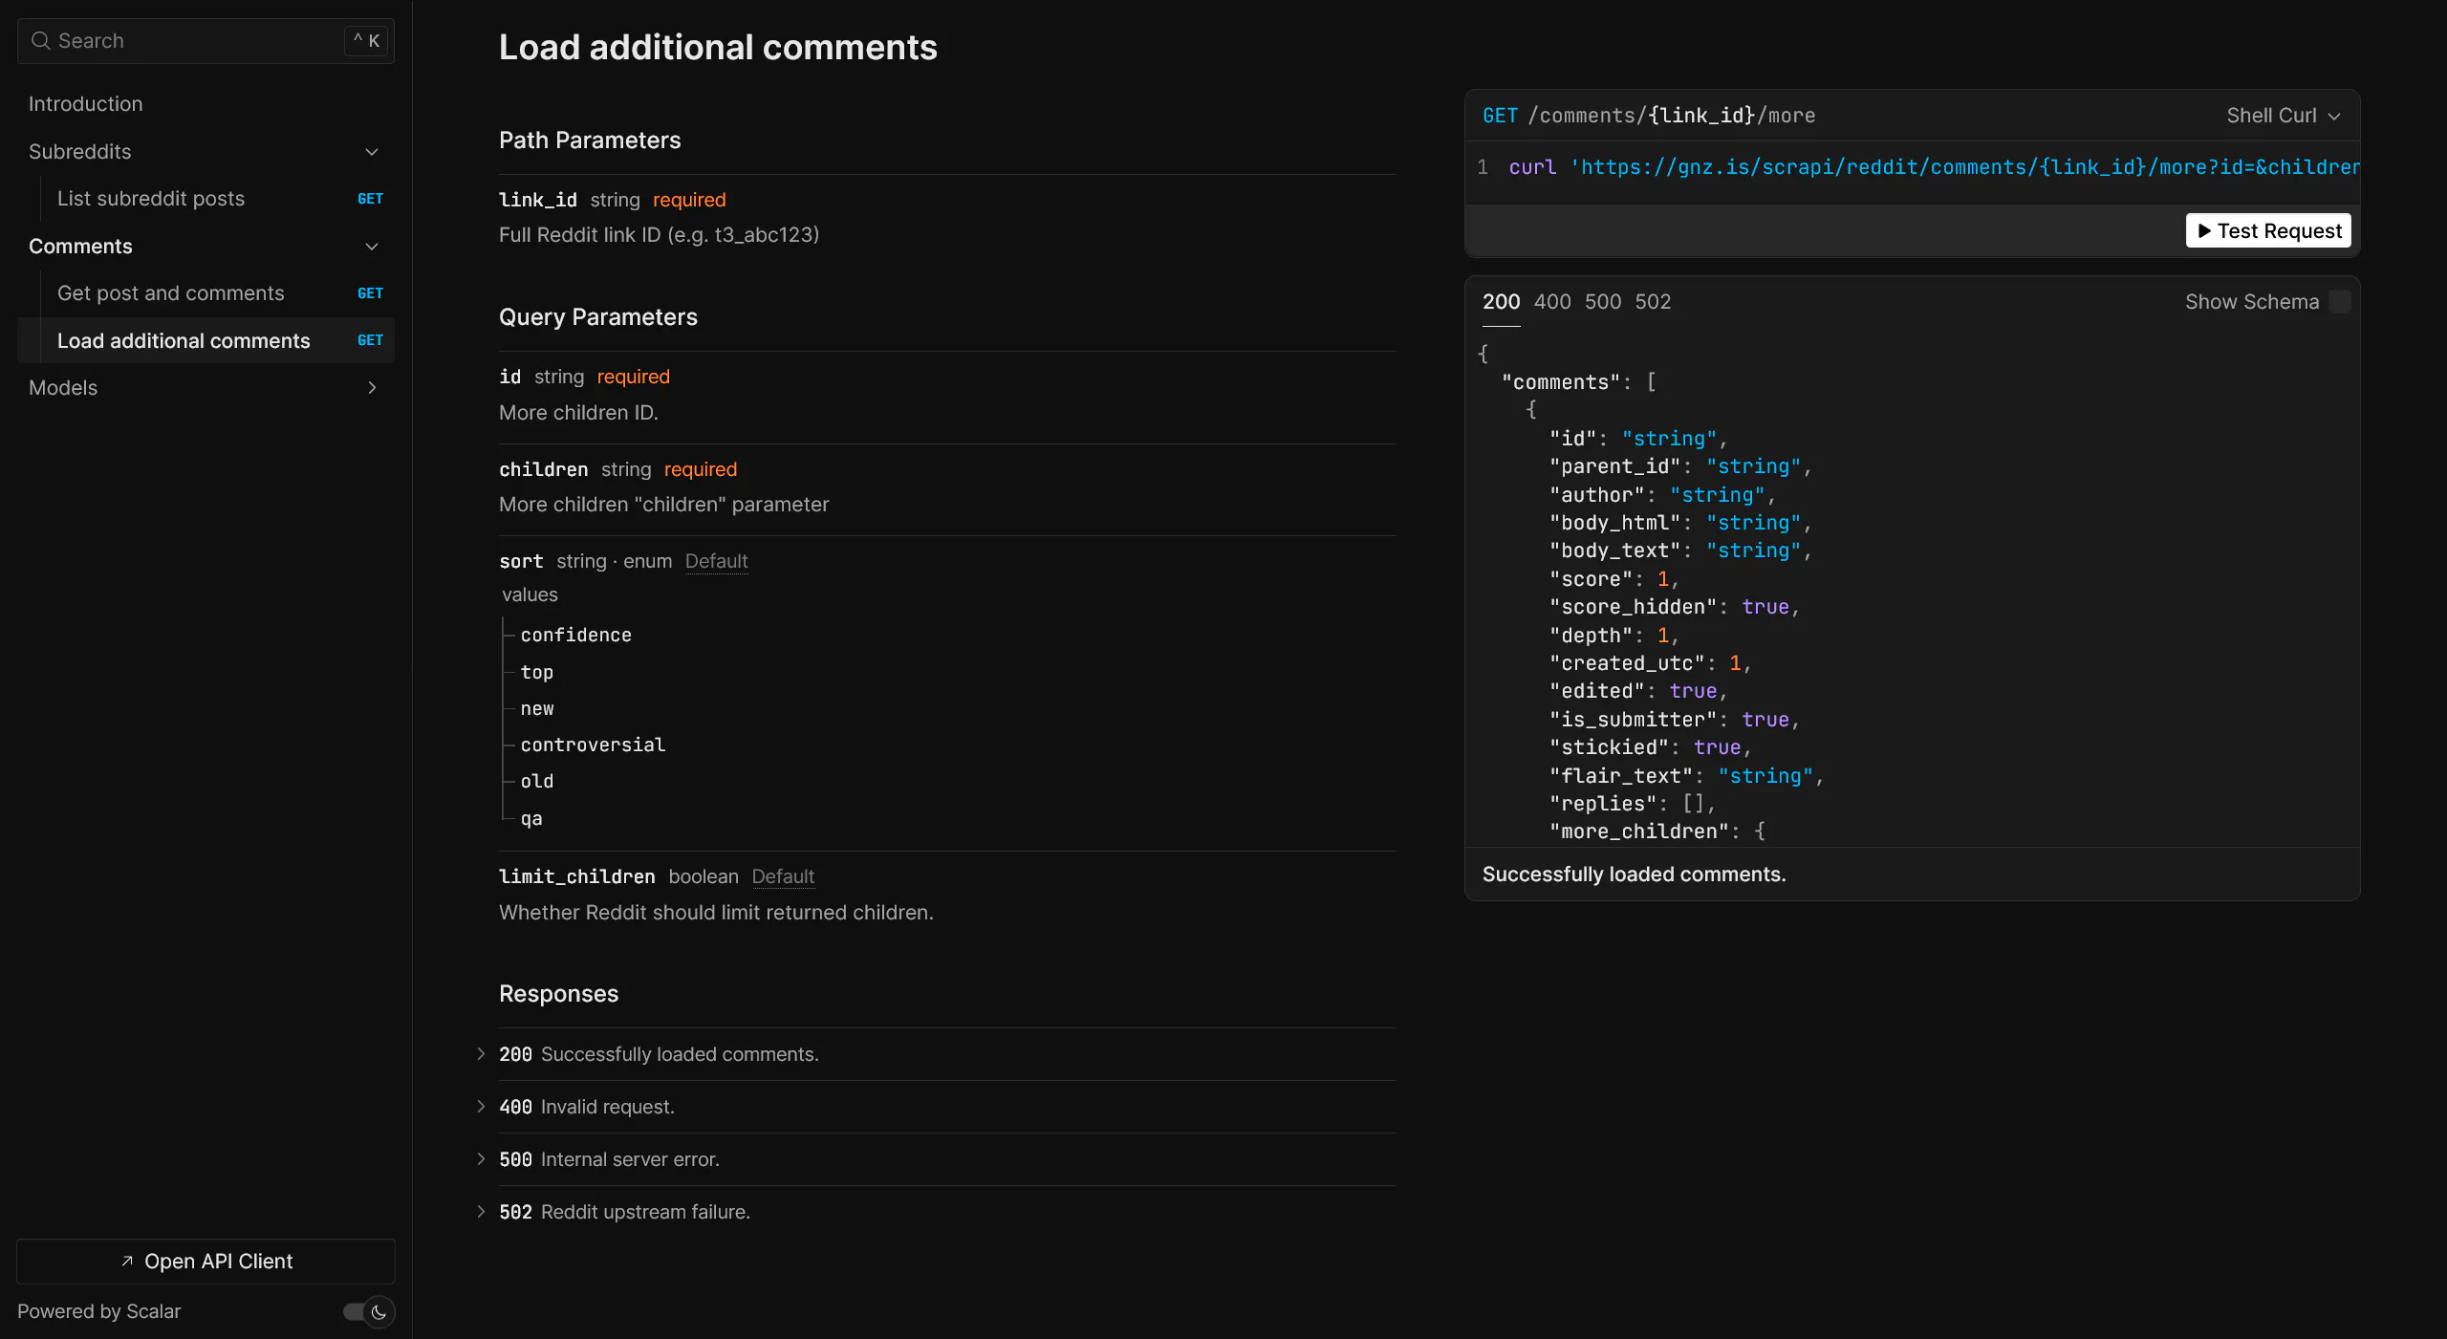Click the children parameter name
Viewport: 2447px width, 1339px height.
[x=543, y=469]
